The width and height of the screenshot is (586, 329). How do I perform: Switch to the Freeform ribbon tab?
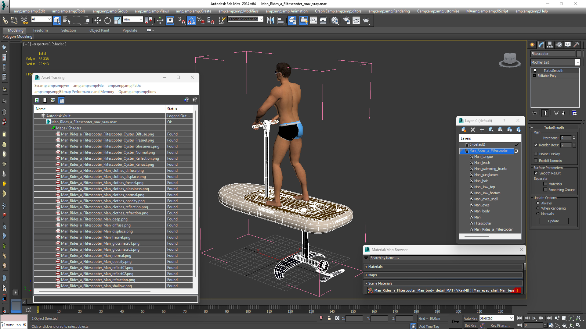point(41,30)
